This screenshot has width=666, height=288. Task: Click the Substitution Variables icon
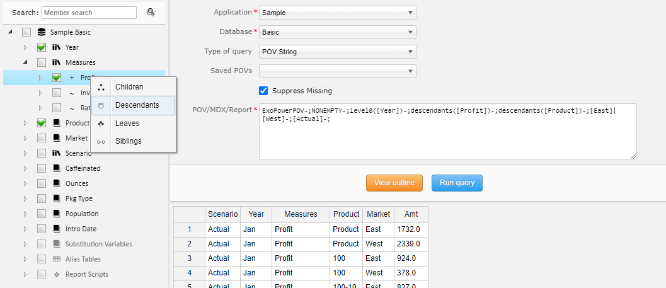click(x=57, y=244)
